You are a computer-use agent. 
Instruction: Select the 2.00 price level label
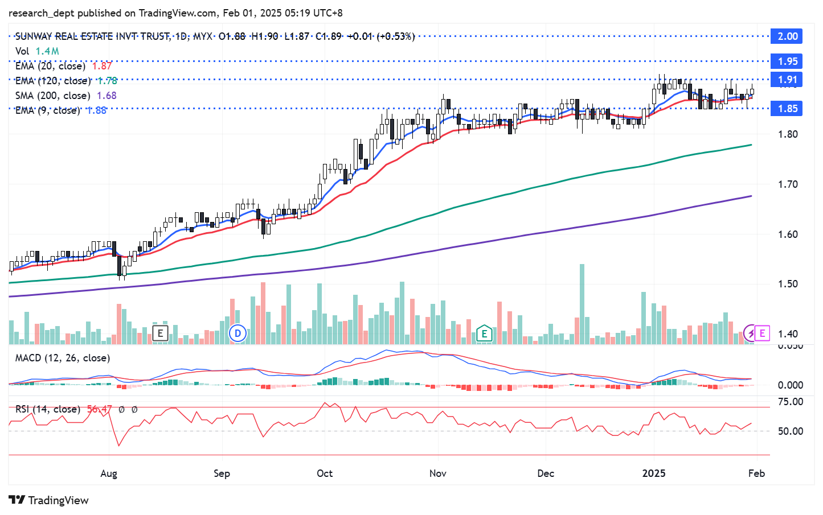tap(787, 36)
